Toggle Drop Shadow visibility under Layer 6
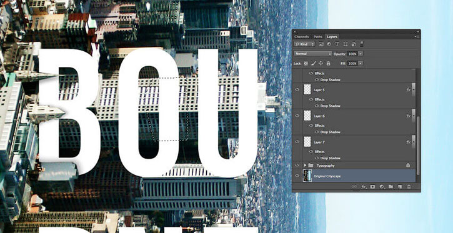The width and height of the screenshot is (453, 233). click(317, 132)
